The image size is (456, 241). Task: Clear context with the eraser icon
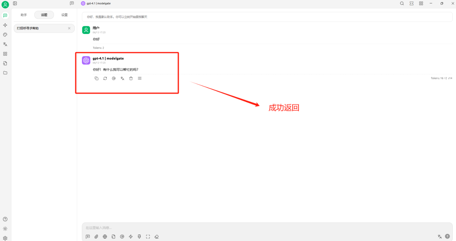157,237
